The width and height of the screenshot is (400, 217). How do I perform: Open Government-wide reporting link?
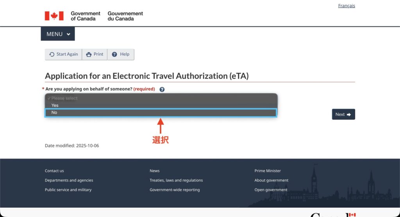[175, 190]
